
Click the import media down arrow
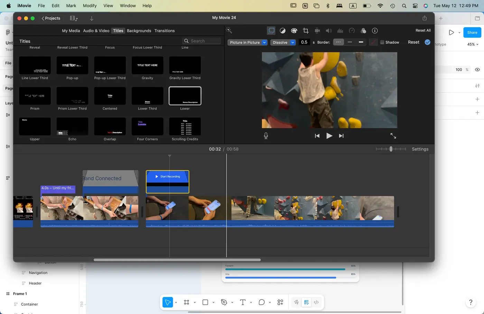[92, 18]
